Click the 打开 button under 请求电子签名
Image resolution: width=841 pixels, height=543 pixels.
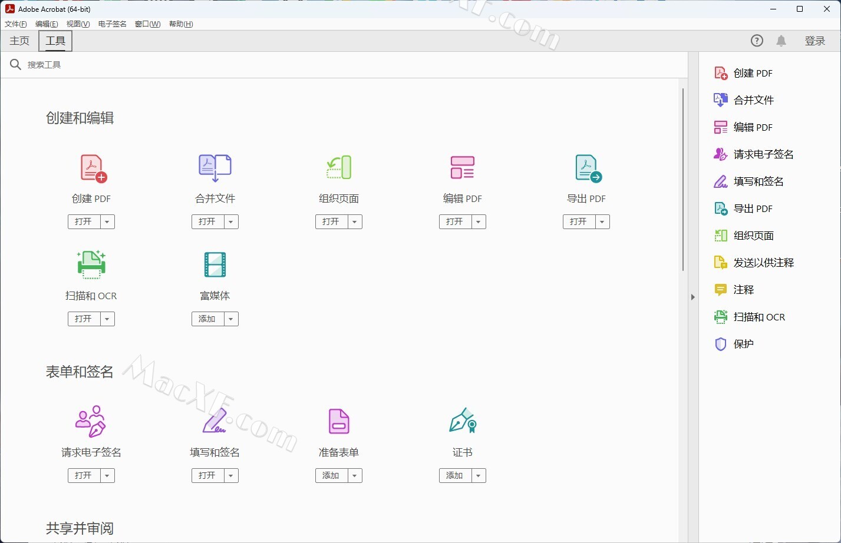[84, 476]
